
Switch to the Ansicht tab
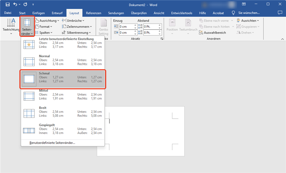(159, 13)
